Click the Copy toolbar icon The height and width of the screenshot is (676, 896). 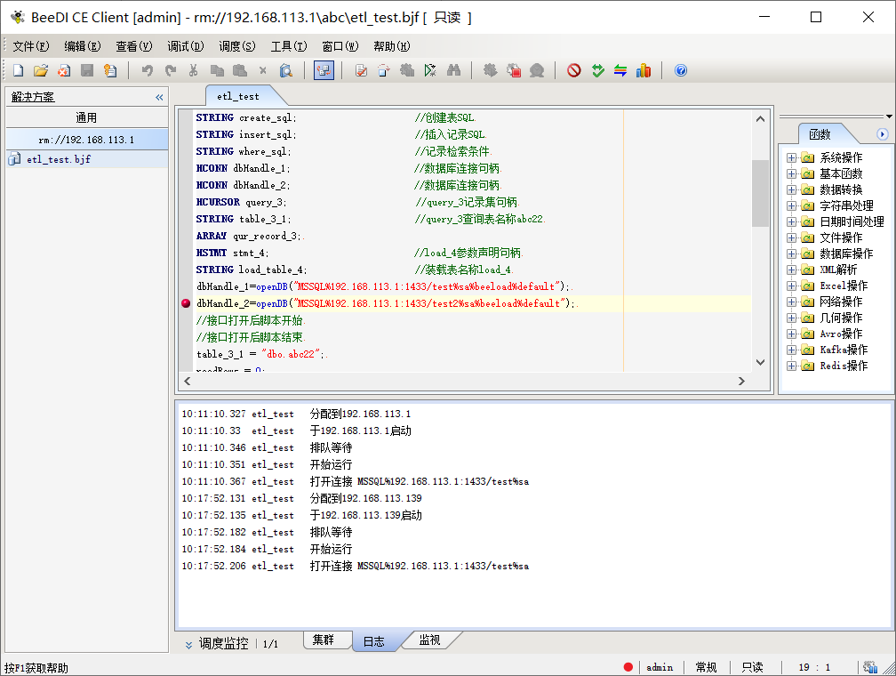(x=217, y=70)
